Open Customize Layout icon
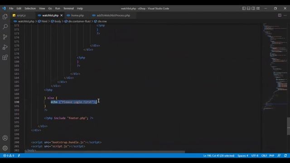The height and width of the screenshot is (163, 290). pos(258,8)
